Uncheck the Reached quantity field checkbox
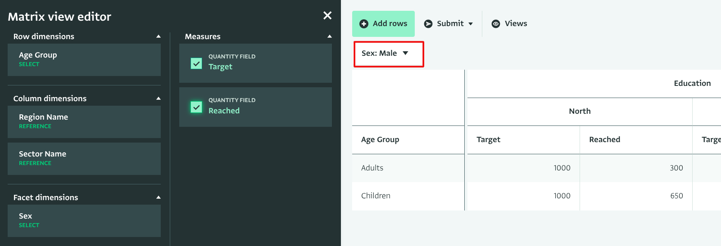Screen dimensions: 721x246 tap(196, 107)
